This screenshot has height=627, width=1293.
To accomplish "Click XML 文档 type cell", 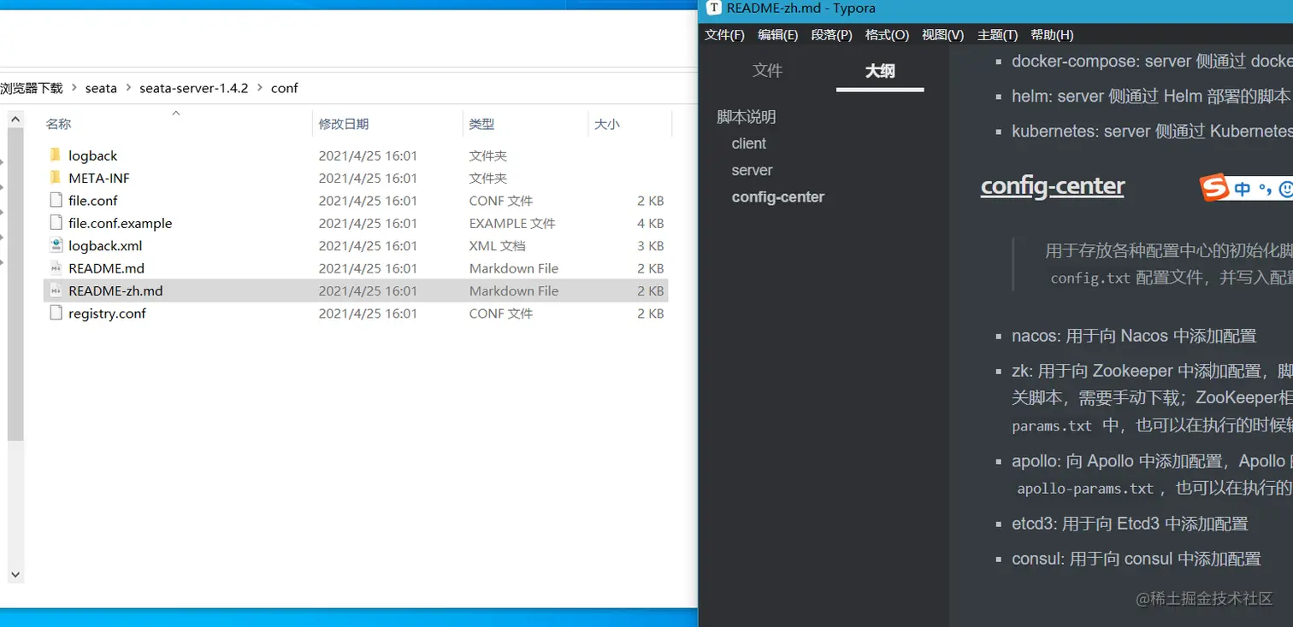I will click(x=497, y=245).
